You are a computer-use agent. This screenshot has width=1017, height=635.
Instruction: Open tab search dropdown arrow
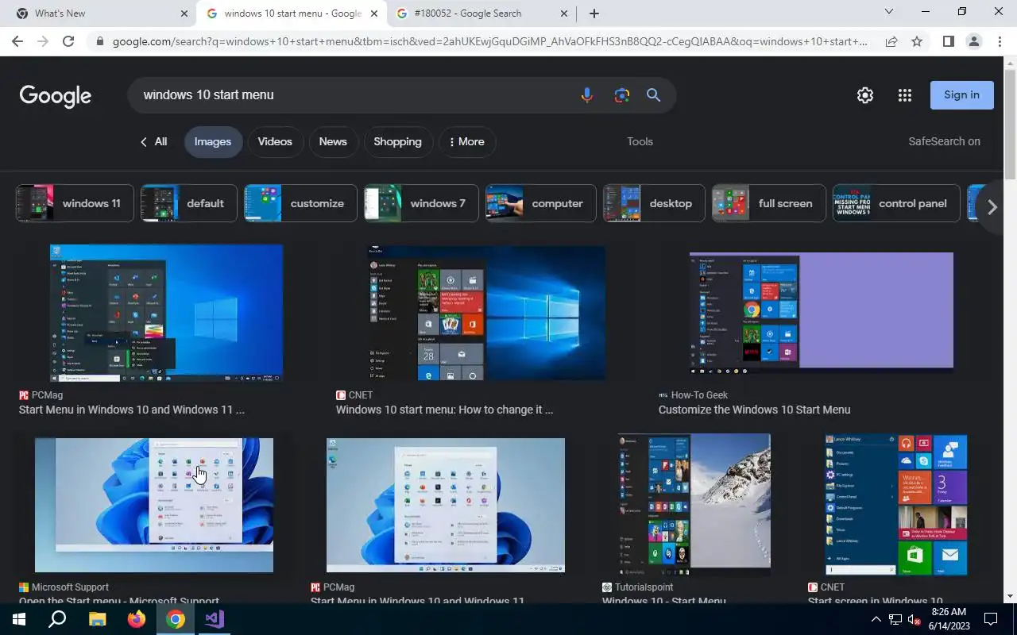click(889, 12)
